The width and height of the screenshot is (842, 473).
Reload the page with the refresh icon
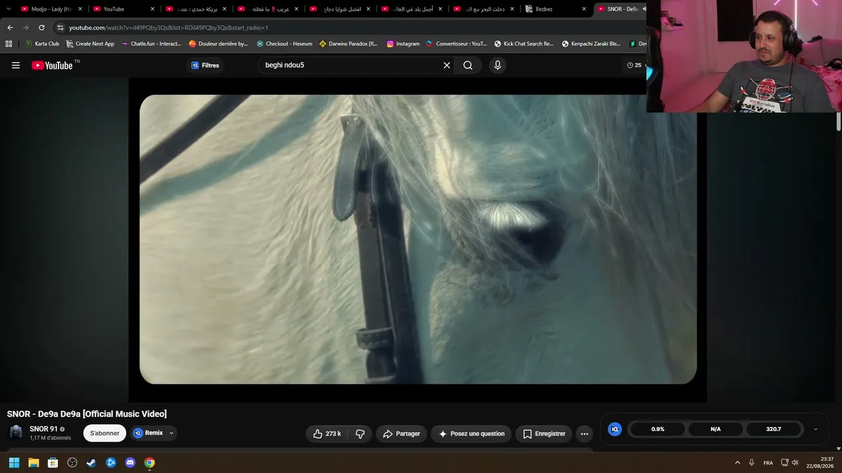pos(41,28)
